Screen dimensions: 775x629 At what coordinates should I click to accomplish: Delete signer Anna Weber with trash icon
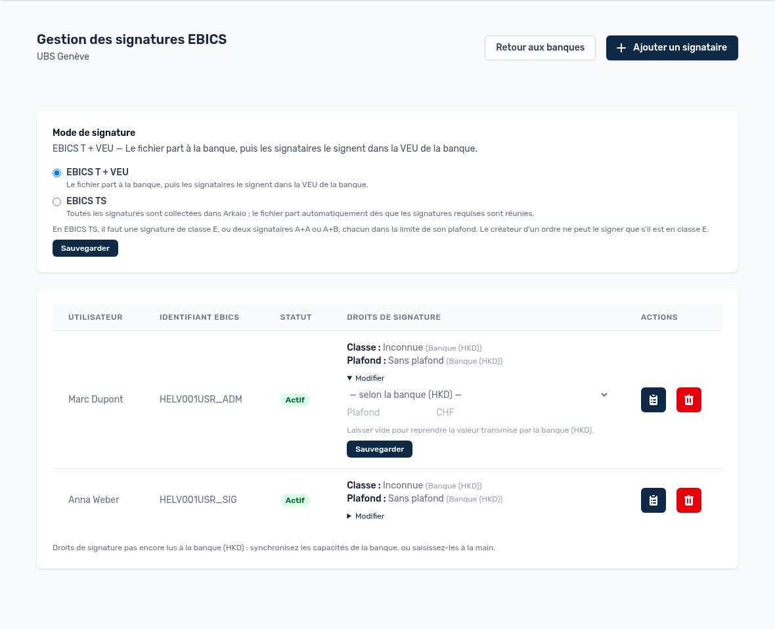[x=688, y=500]
